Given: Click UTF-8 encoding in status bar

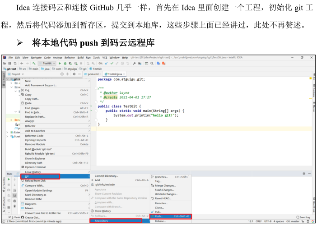Looking at the screenshot, I should [x=268, y=221].
